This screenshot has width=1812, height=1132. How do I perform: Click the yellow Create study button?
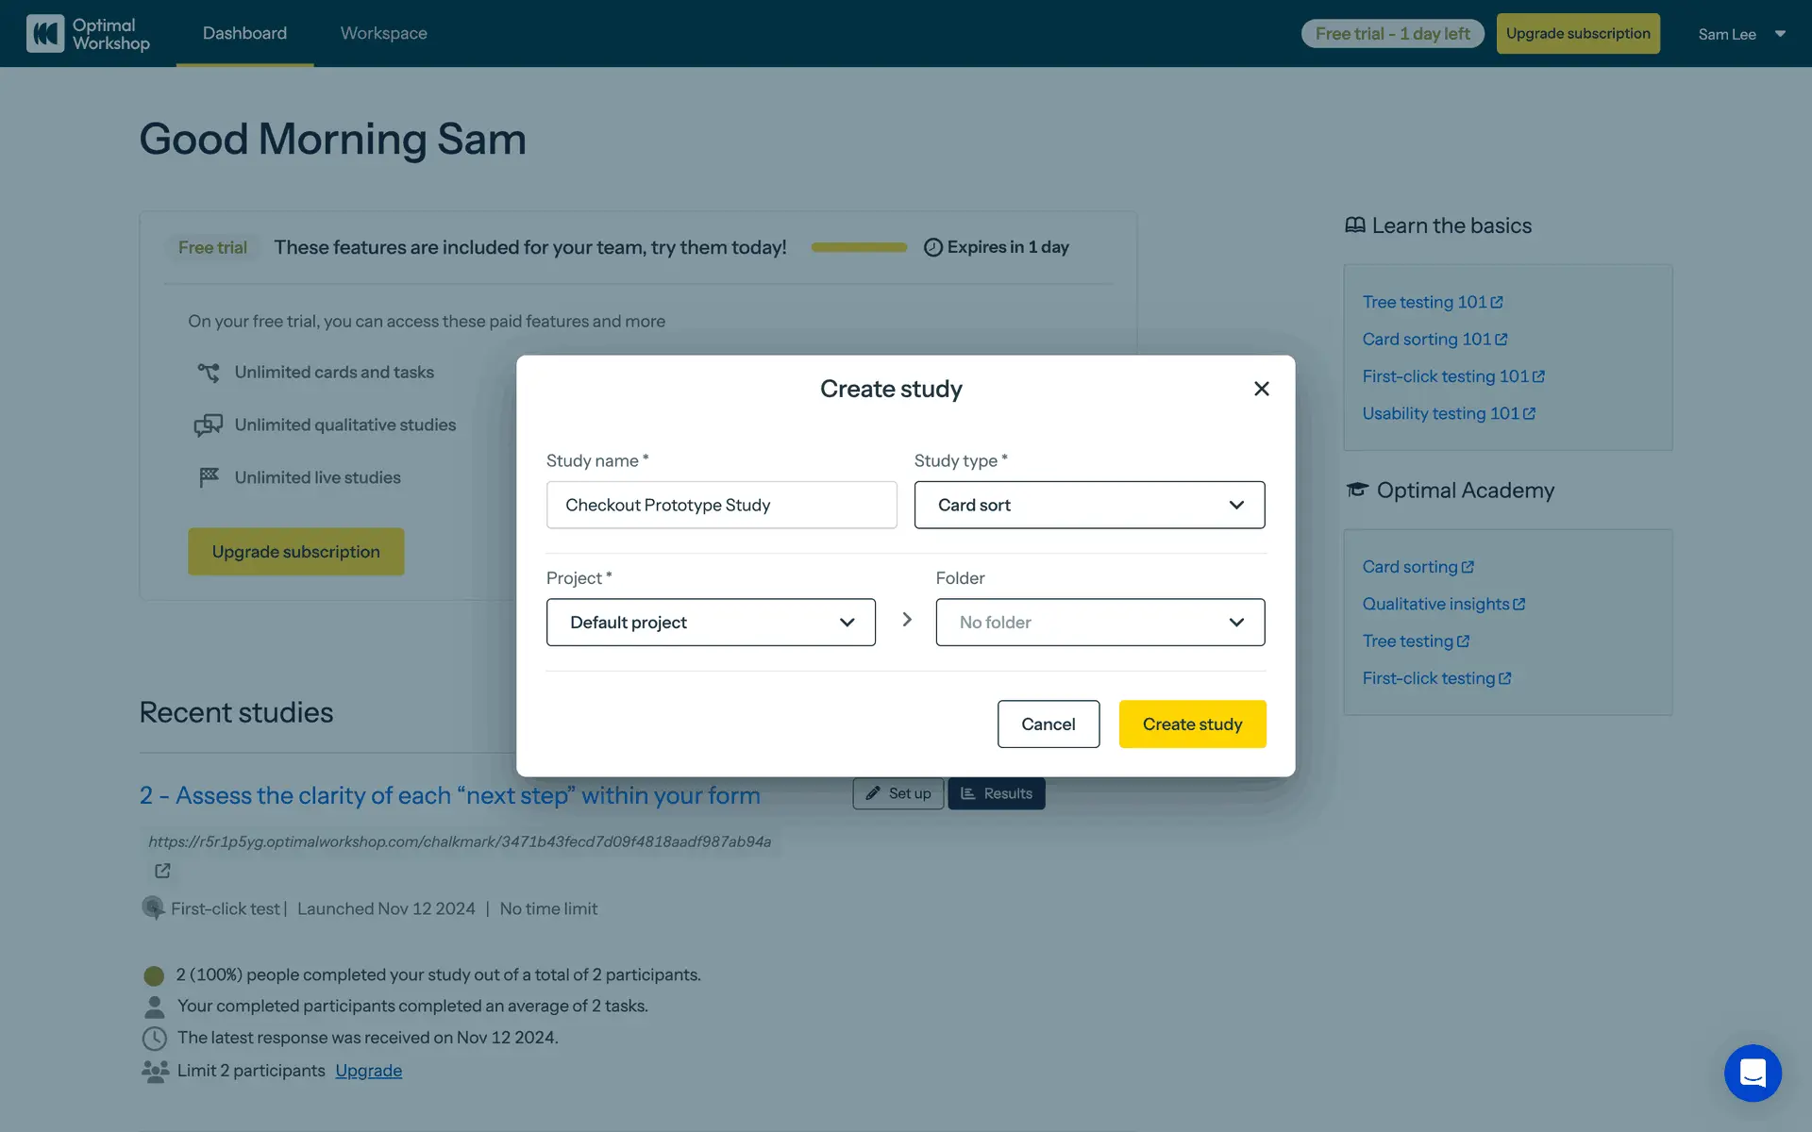(1191, 724)
